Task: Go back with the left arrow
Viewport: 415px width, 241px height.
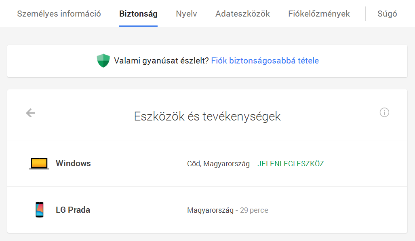Action: pos(31,113)
